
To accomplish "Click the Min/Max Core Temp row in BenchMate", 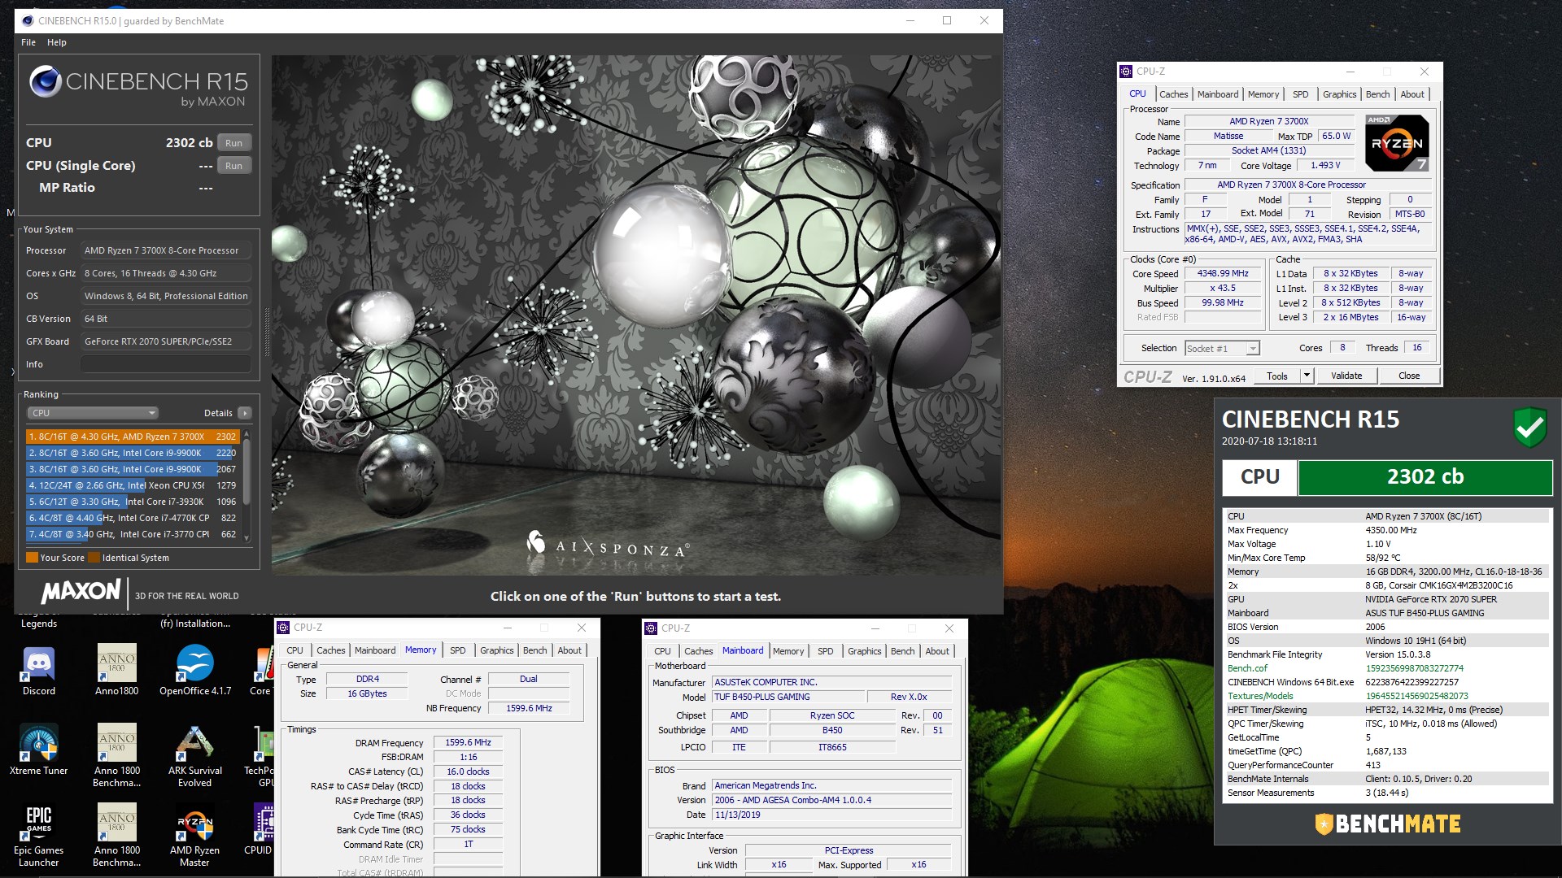I will (1387, 558).
